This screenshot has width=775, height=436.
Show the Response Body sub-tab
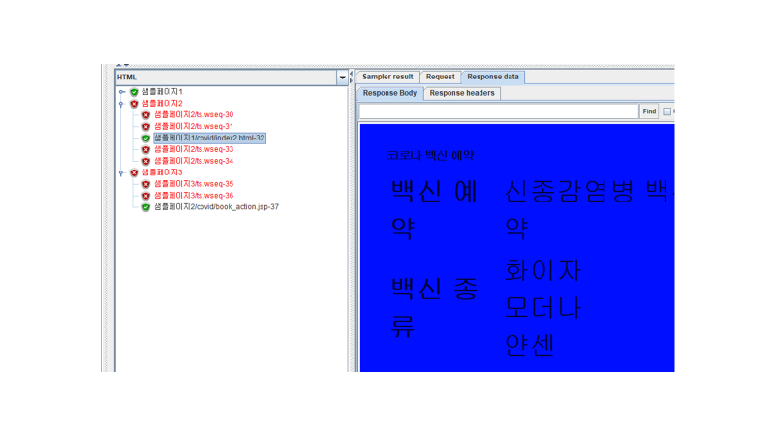pyautogui.click(x=389, y=93)
